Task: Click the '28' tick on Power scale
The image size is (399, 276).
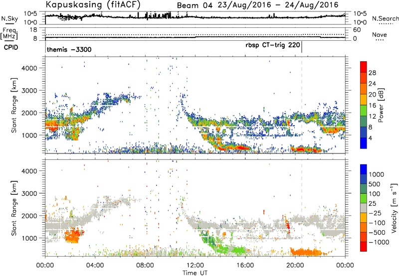Action: [x=372, y=73]
